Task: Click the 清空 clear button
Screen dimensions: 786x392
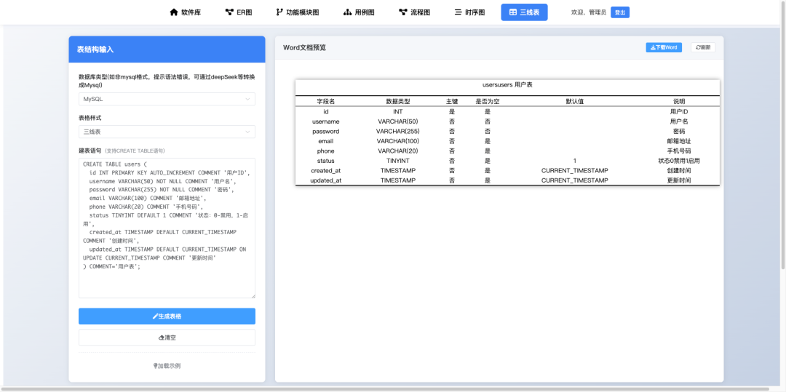Action: 167,338
